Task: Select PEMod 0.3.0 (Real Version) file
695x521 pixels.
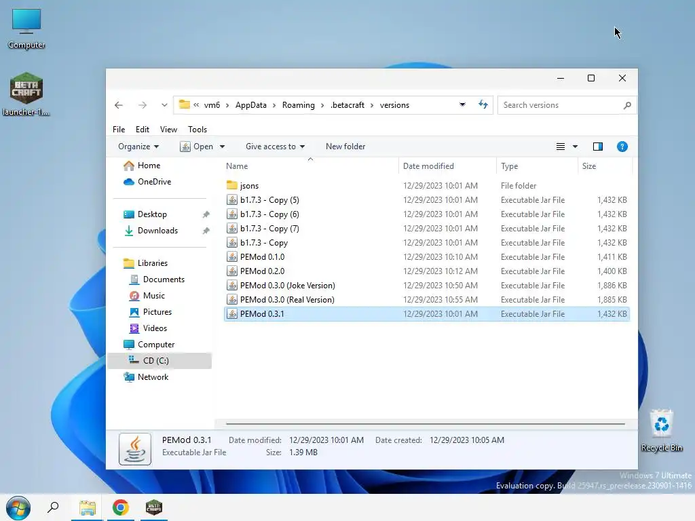Action: (x=426, y=299)
